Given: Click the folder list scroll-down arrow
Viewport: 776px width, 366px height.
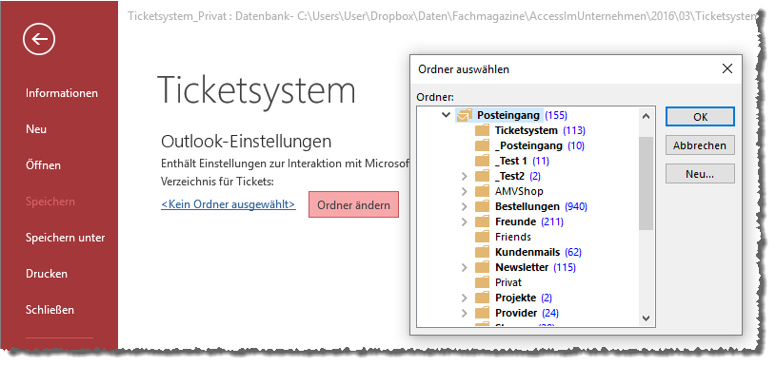Looking at the screenshot, I should (x=646, y=318).
